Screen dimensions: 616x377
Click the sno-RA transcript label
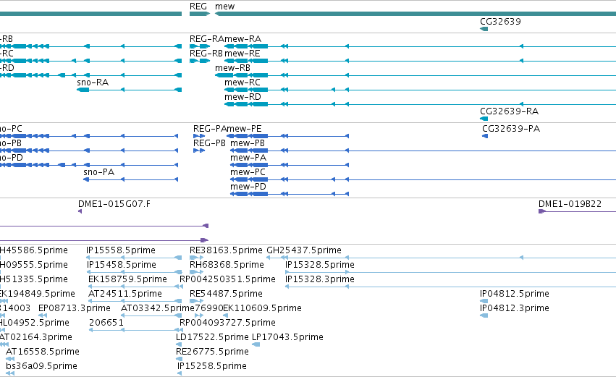pos(93,82)
